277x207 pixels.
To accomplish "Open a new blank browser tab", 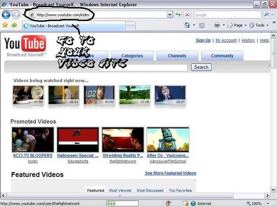I will coord(130,26).
